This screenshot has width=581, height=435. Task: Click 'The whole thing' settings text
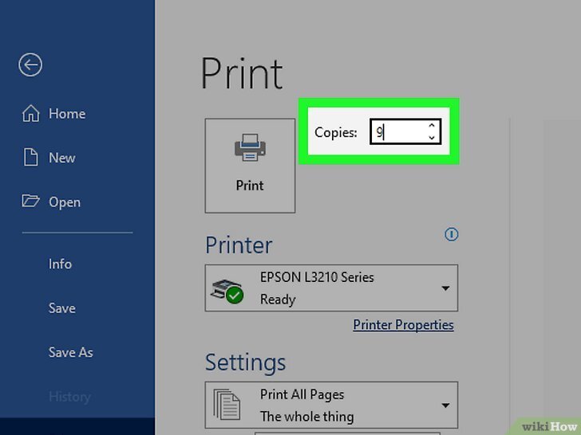tap(306, 416)
